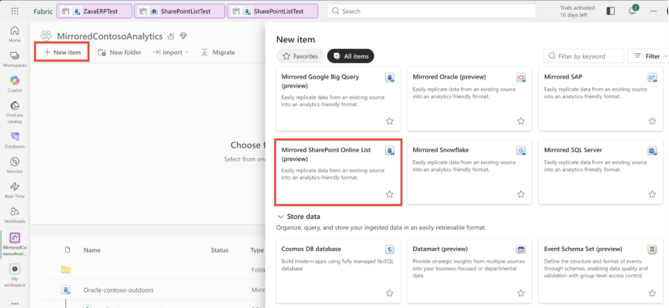Click the Fabric logo link

(x=43, y=11)
